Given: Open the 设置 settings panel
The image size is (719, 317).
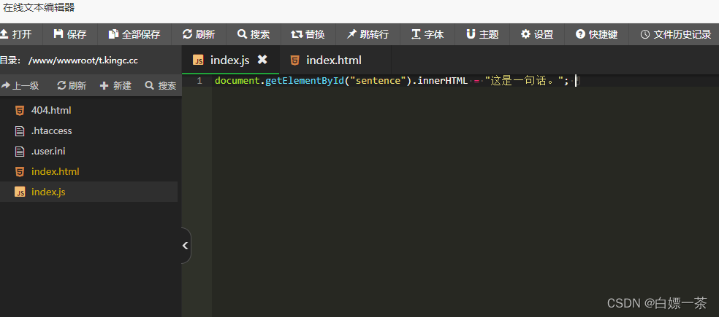Looking at the screenshot, I should (537, 34).
